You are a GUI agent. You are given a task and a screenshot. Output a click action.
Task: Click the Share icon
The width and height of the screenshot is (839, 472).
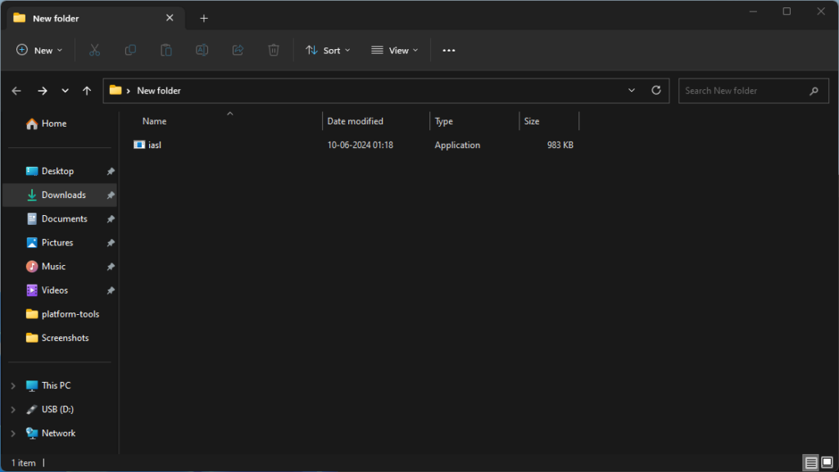(x=238, y=50)
